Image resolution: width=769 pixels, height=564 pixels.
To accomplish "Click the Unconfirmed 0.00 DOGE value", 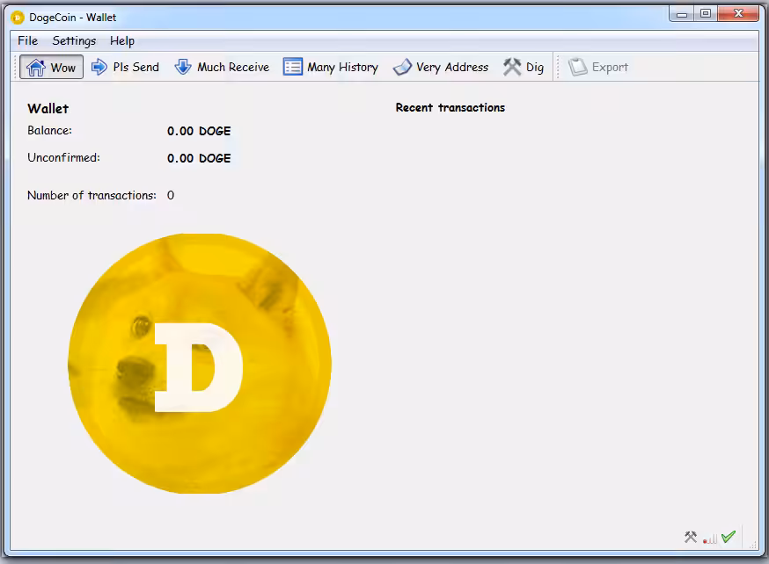I will point(199,158).
